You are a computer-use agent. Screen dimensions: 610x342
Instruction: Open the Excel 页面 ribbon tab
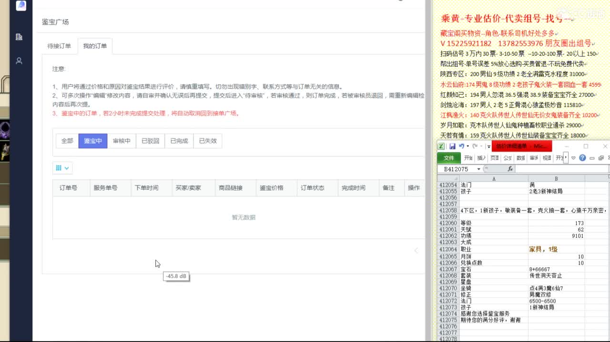coord(495,158)
